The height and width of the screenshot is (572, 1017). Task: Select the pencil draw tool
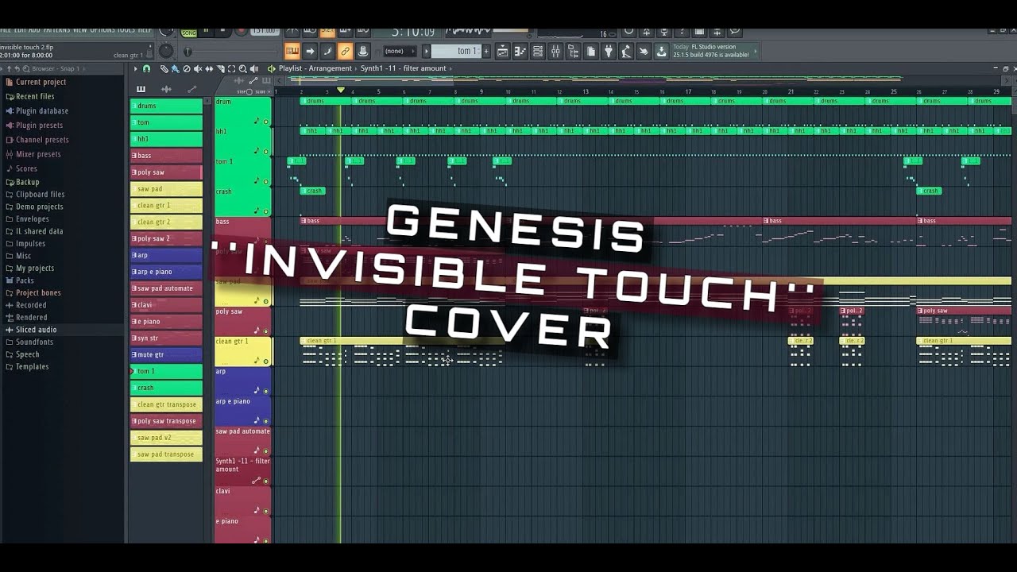click(164, 69)
